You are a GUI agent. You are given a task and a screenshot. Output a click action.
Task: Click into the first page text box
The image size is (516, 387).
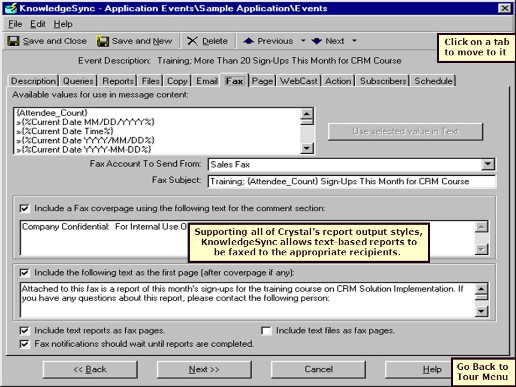248,300
